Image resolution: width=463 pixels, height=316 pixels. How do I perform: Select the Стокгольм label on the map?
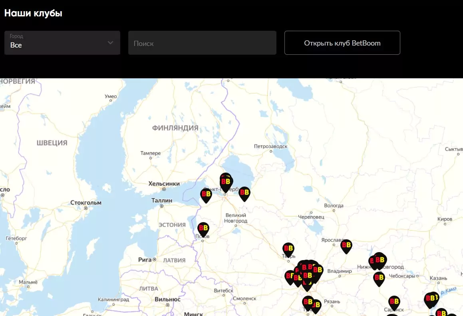coord(86,203)
